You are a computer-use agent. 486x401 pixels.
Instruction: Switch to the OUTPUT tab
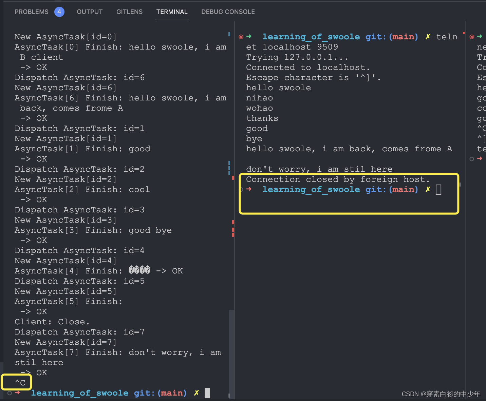click(x=90, y=12)
